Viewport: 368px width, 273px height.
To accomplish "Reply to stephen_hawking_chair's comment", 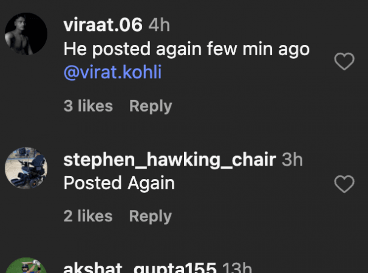I will pos(151,216).
